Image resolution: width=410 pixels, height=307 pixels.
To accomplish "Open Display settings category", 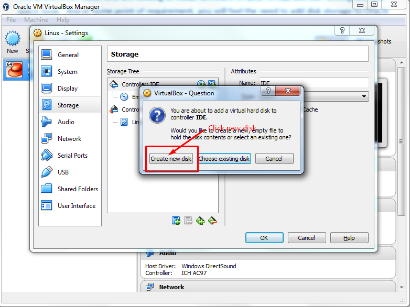I will (x=70, y=89).
